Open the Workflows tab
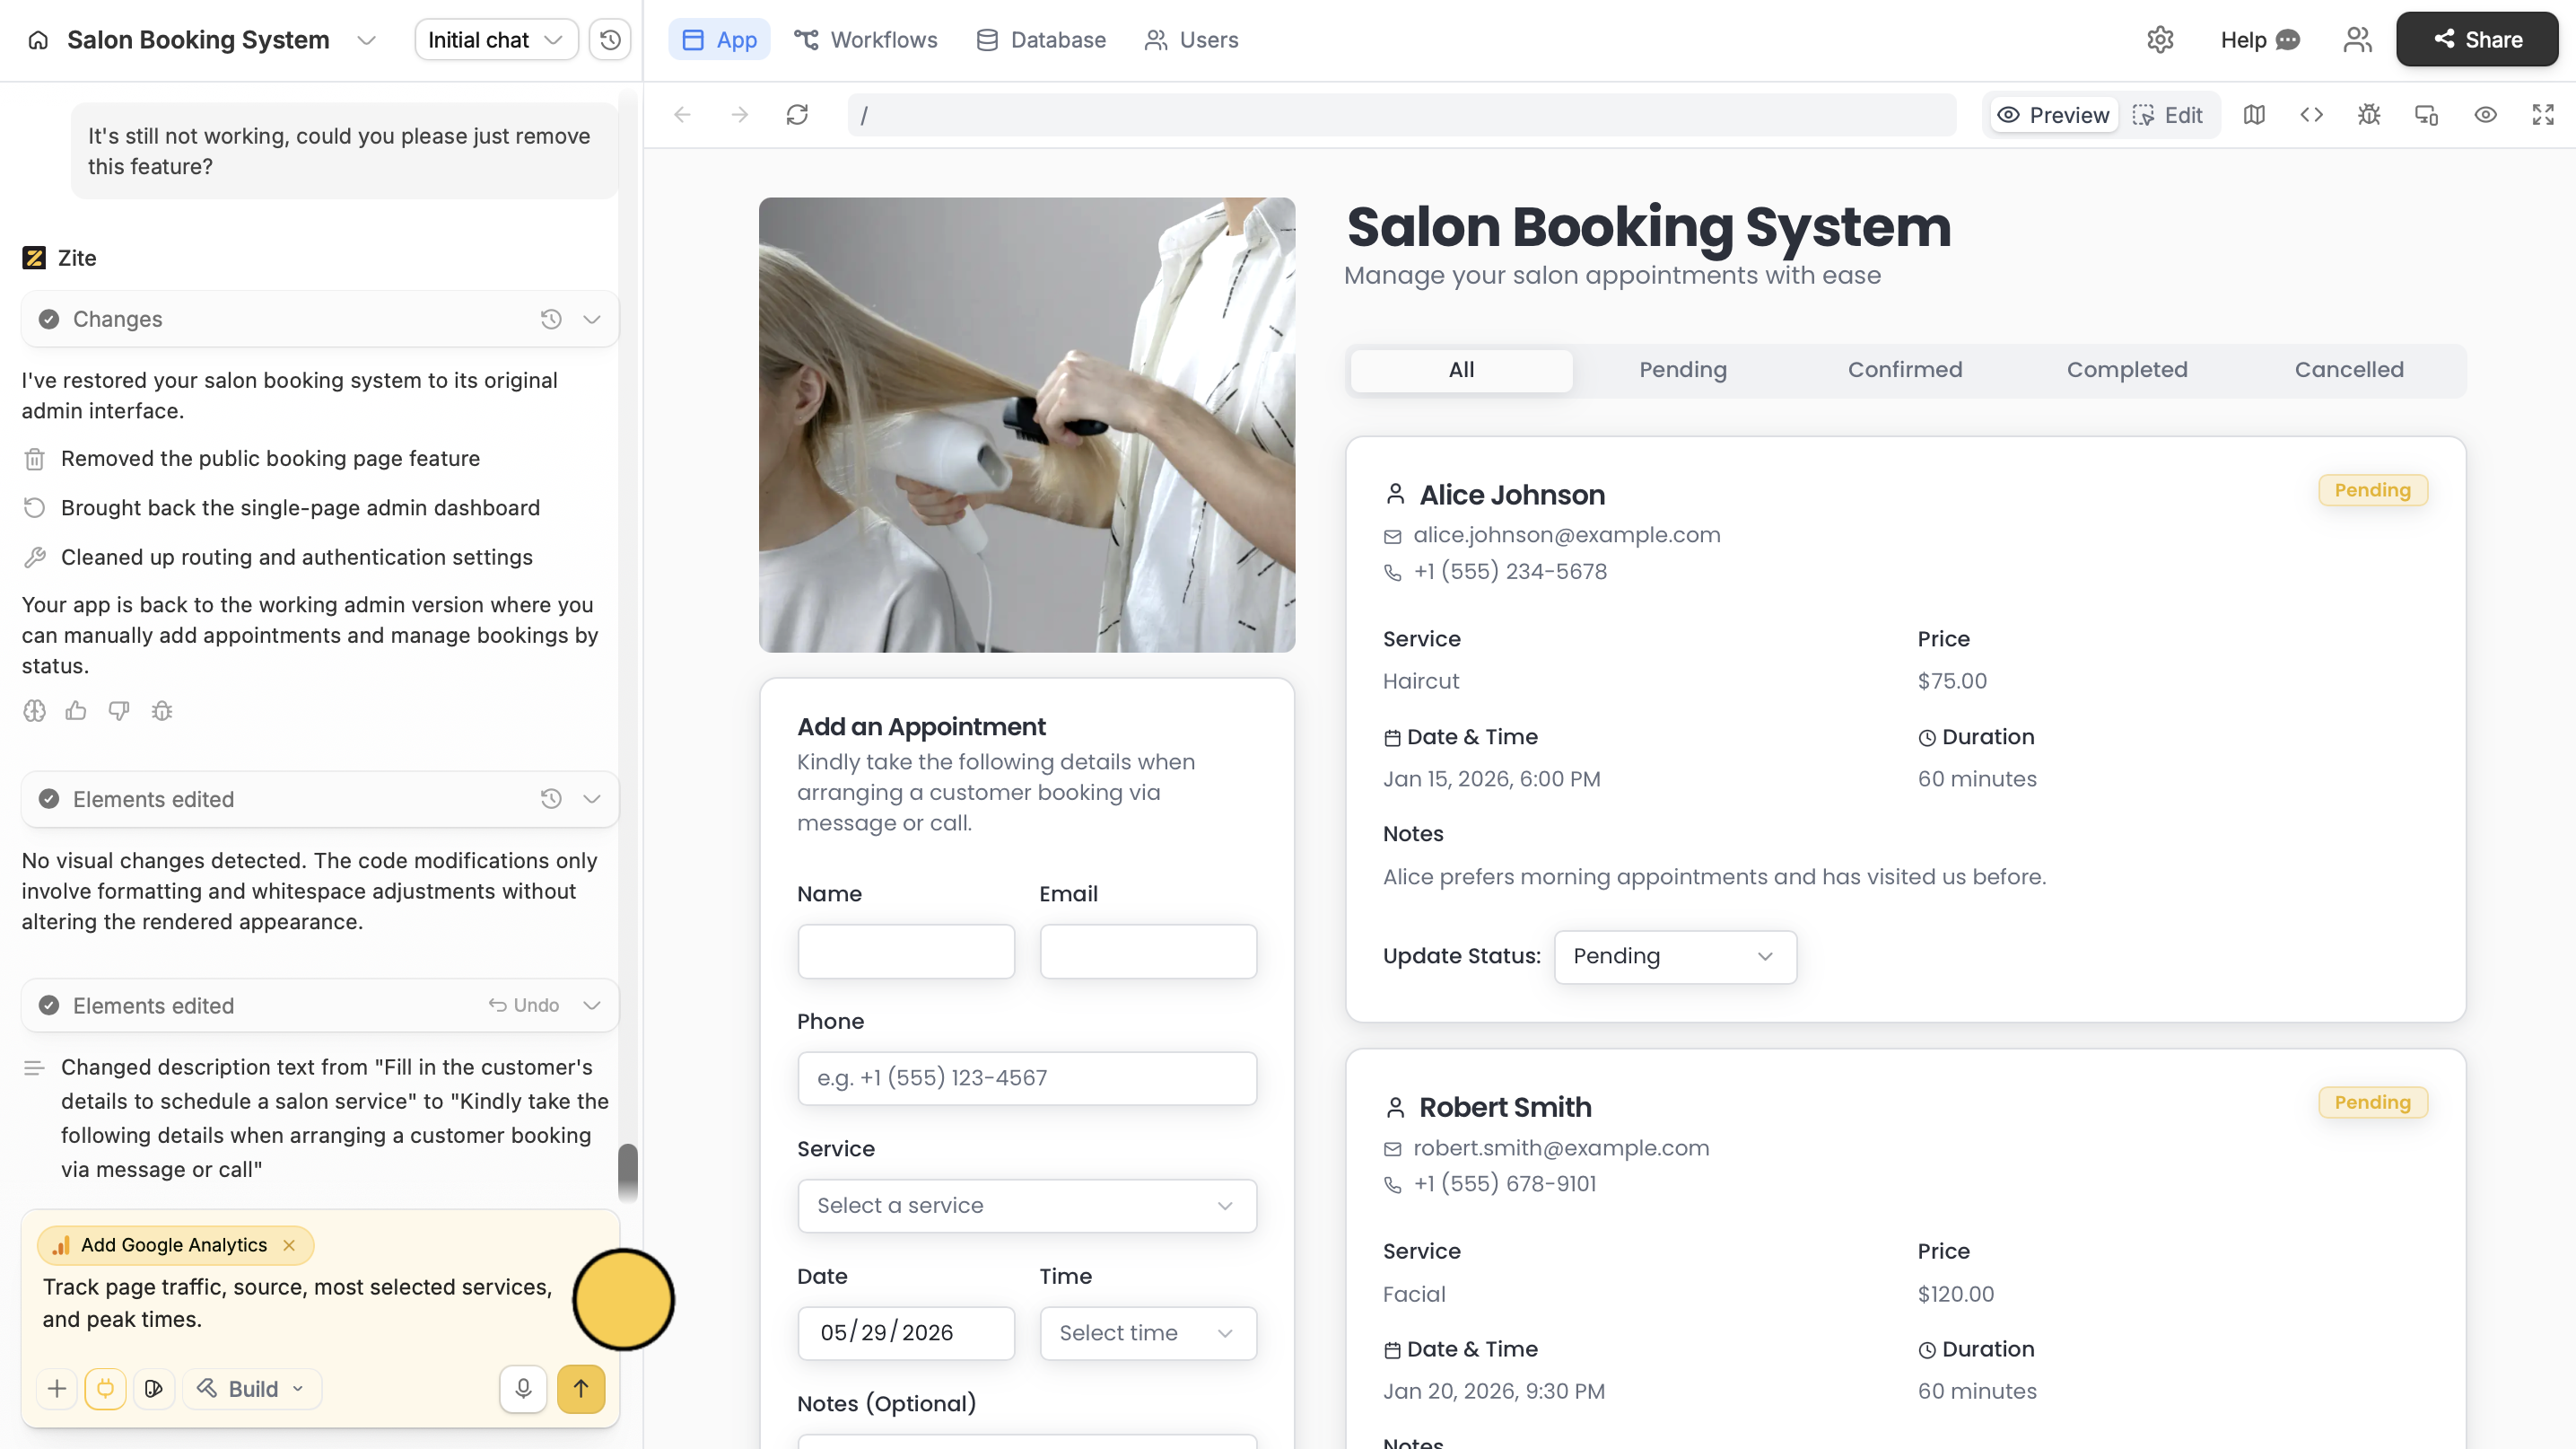Image resolution: width=2576 pixels, height=1449 pixels. [x=866, y=40]
